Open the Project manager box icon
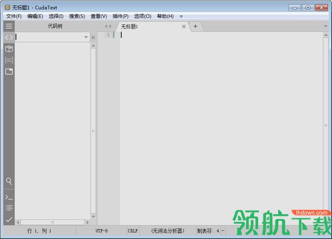Viewport: 332px width, 239px height. [x=9, y=49]
